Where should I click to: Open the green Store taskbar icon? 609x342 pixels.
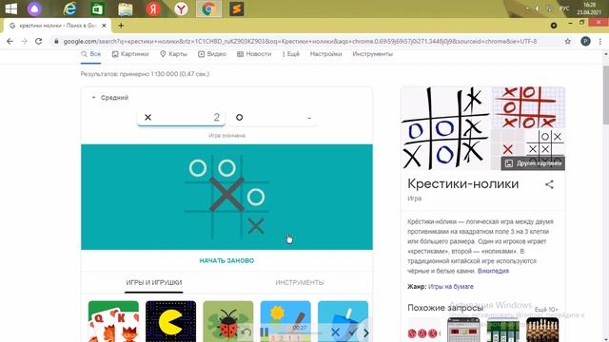tap(97, 9)
